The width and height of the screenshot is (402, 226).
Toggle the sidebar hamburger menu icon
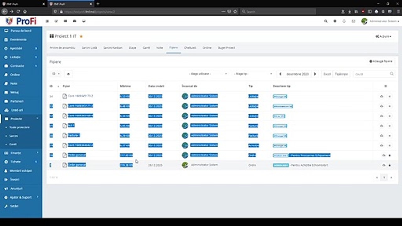[x=47, y=21]
